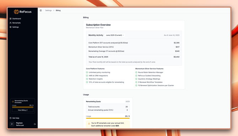Click the Annual remarketing quota (12%) row
Image resolution: width=238 pixels, height=136 pixels.
coord(108,110)
